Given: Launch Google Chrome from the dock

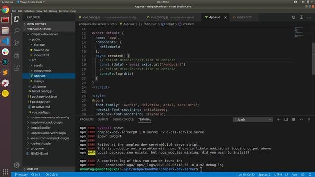Looking at the screenshot, I should click(x=5, y=10).
